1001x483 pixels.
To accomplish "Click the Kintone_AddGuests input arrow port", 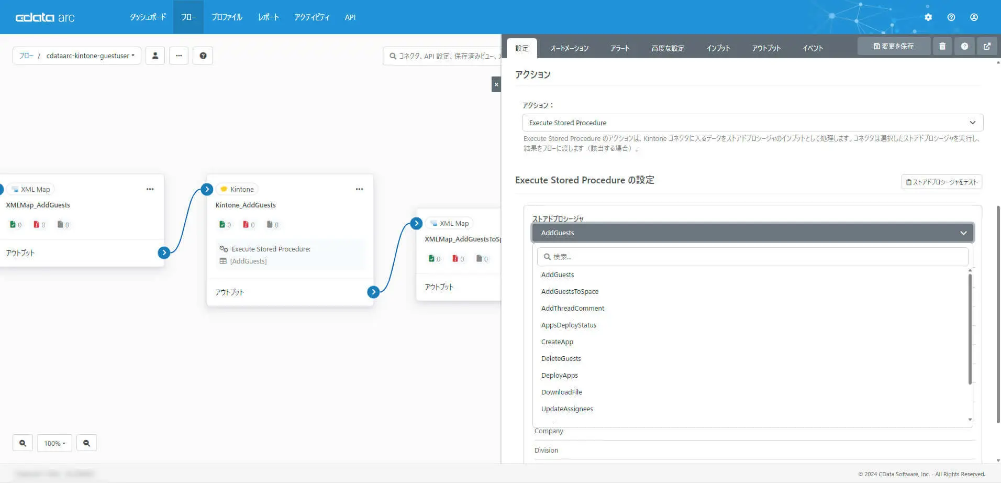I will [207, 189].
